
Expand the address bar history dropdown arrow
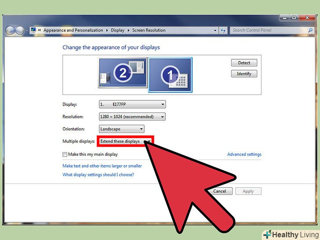pos(215,30)
